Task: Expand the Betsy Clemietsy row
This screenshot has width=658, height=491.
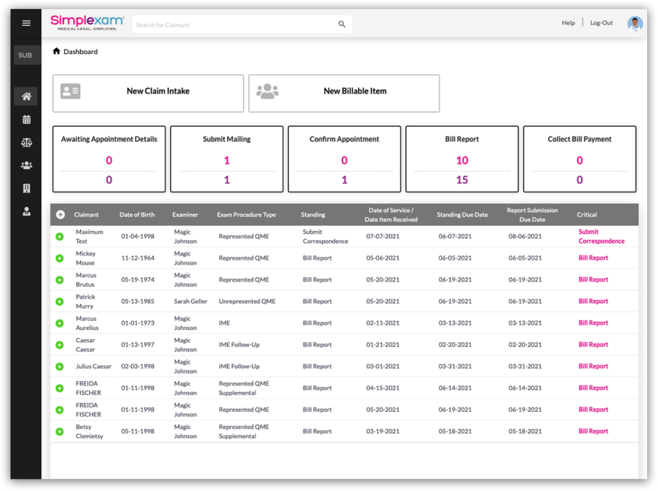Action: point(60,432)
